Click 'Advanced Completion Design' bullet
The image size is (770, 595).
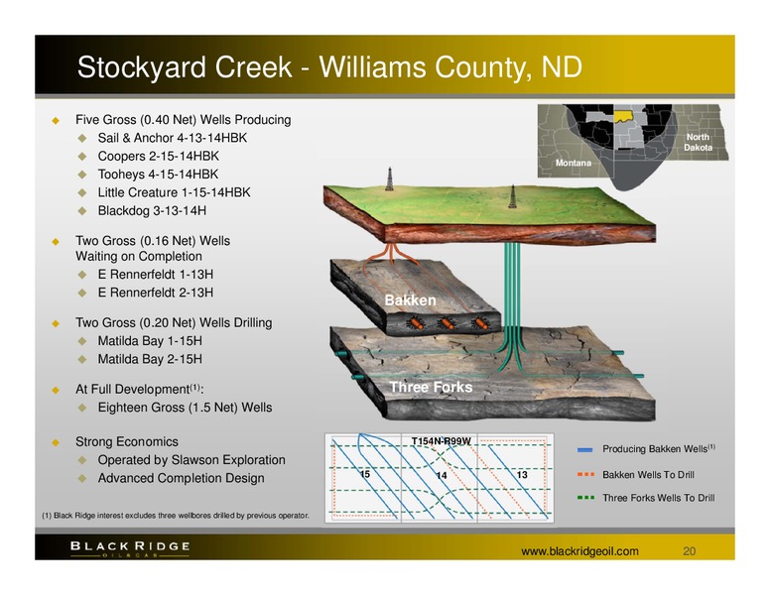[181, 478]
